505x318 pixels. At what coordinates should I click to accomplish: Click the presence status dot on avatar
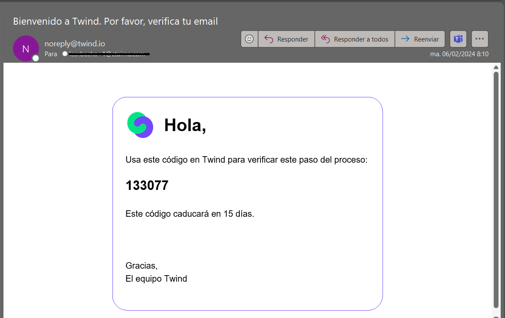36,58
